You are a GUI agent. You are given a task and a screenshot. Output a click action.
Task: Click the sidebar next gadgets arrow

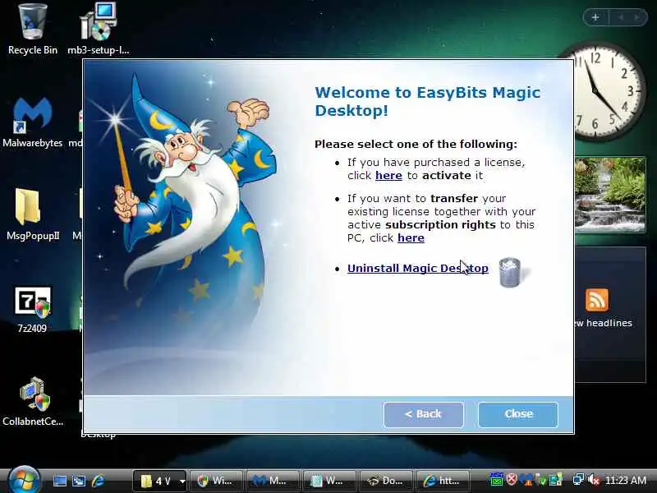click(x=637, y=17)
